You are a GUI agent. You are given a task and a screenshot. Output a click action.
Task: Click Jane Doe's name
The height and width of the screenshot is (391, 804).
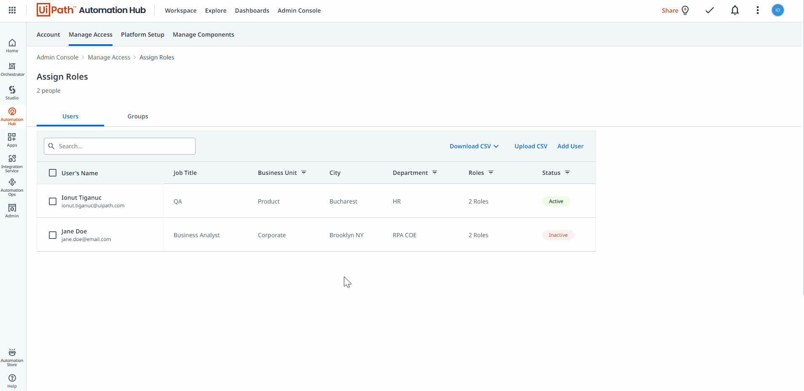[74, 231]
